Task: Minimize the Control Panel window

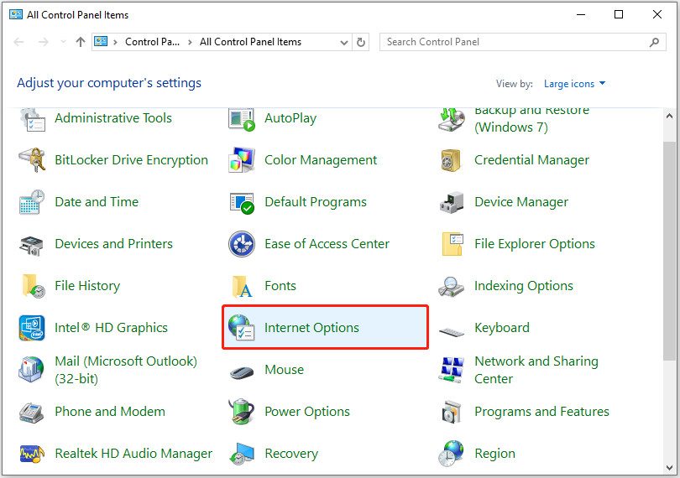Action: (x=581, y=14)
